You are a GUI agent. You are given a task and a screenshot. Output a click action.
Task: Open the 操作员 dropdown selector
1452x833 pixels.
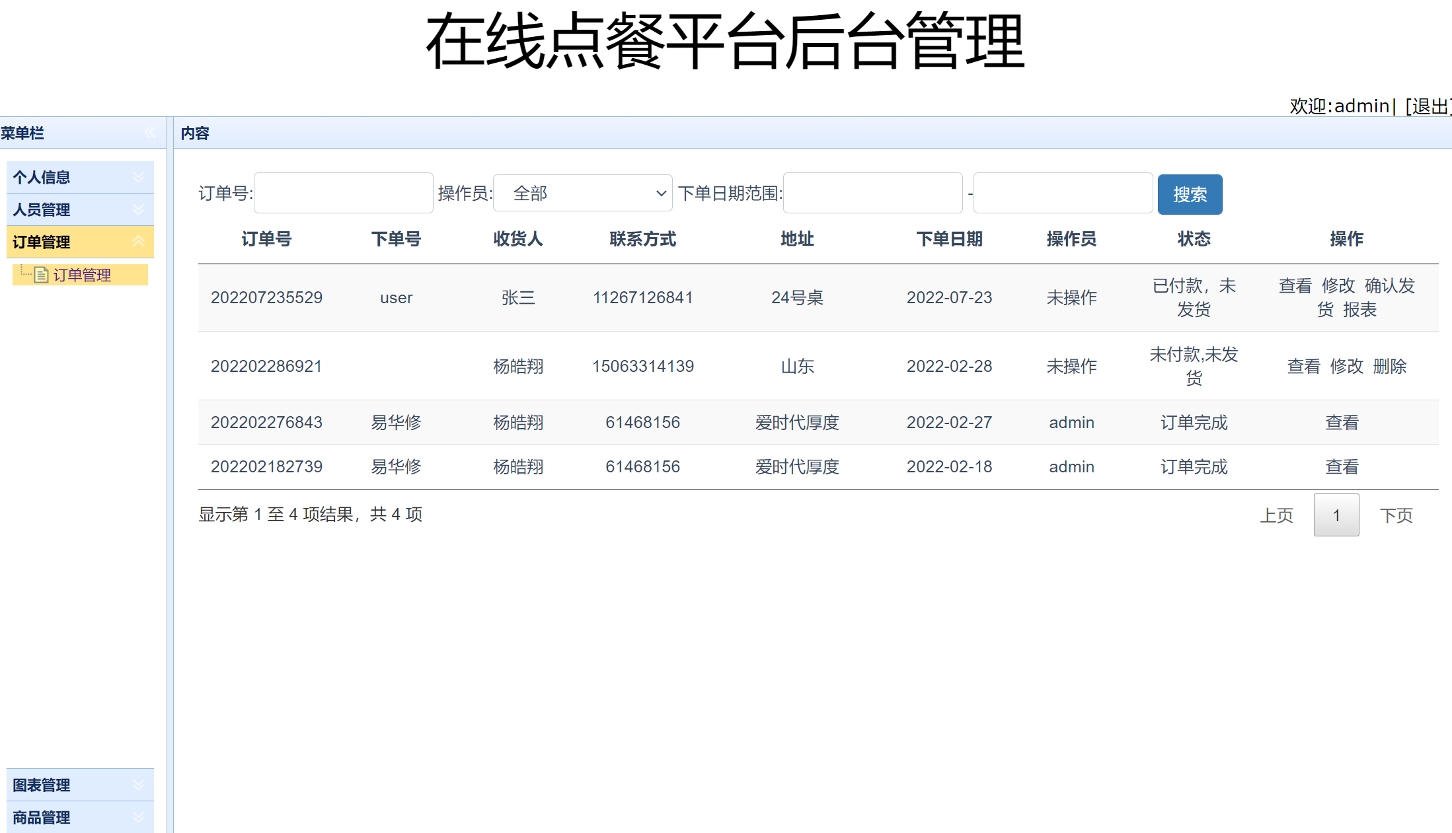coord(582,193)
